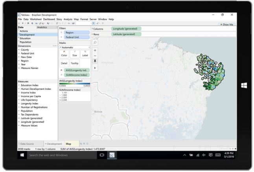The image size is (254, 172).
Task: Select the SUM(Income Index) marks pill
Action: pyautogui.click(x=77, y=75)
